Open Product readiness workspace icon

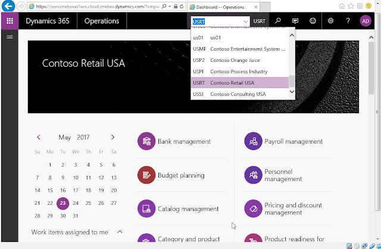[x=253, y=238]
